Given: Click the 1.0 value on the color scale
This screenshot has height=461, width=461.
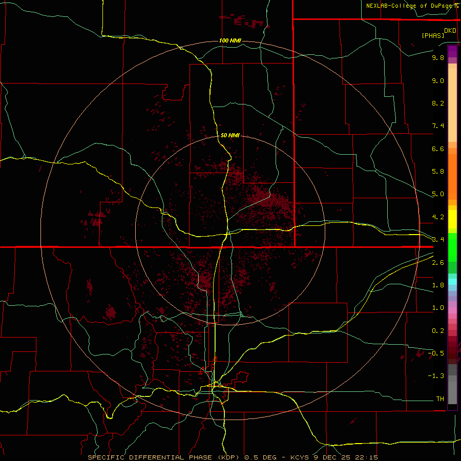Looking at the screenshot, I should (438, 308).
